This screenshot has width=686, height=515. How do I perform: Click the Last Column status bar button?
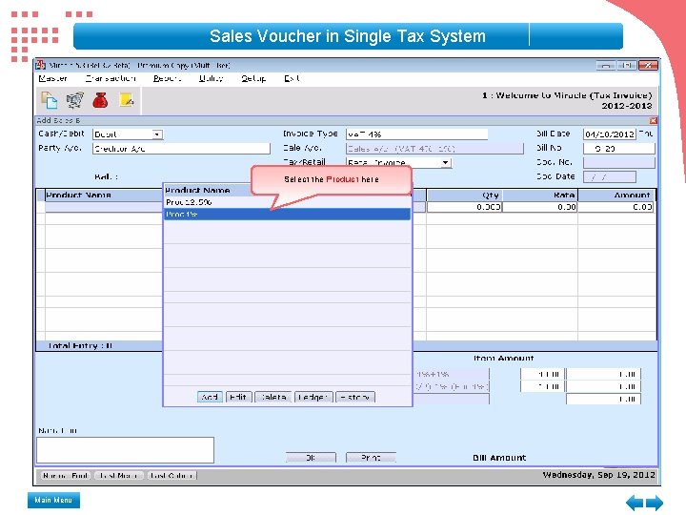coord(171,476)
